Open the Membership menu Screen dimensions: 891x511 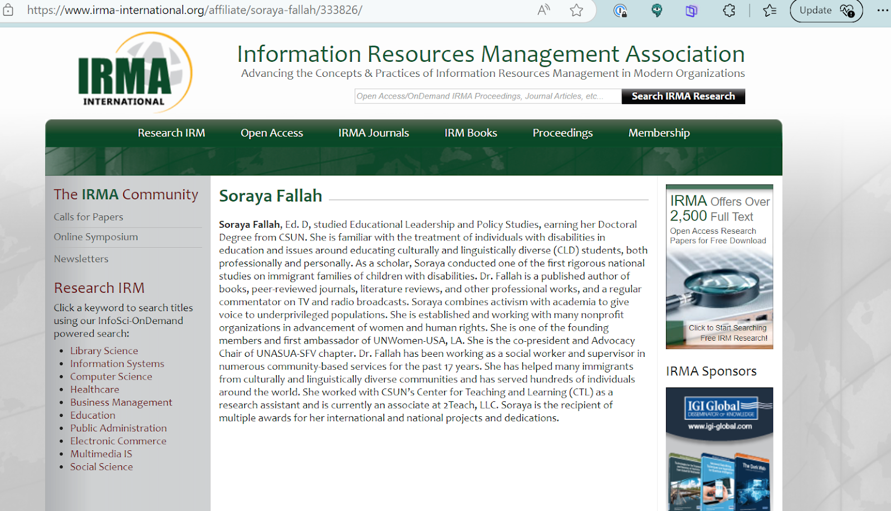[659, 133]
